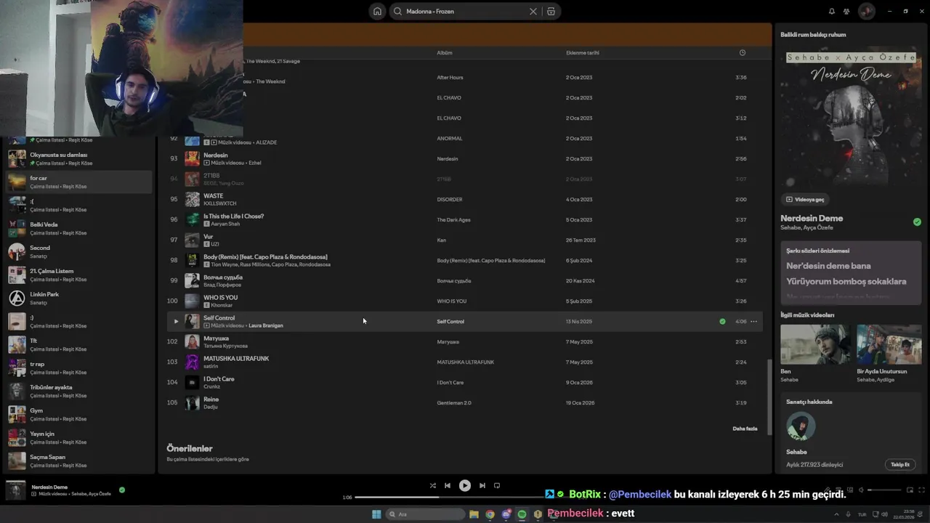Play Self Control with the row play arrow

(x=175, y=321)
